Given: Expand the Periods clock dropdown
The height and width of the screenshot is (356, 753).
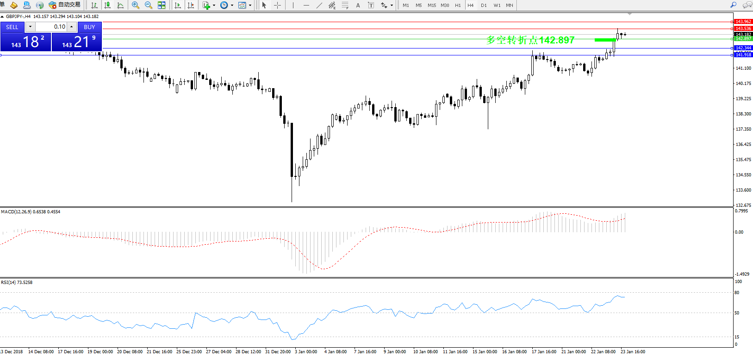Looking at the screenshot, I should click(x=232, y=6).
